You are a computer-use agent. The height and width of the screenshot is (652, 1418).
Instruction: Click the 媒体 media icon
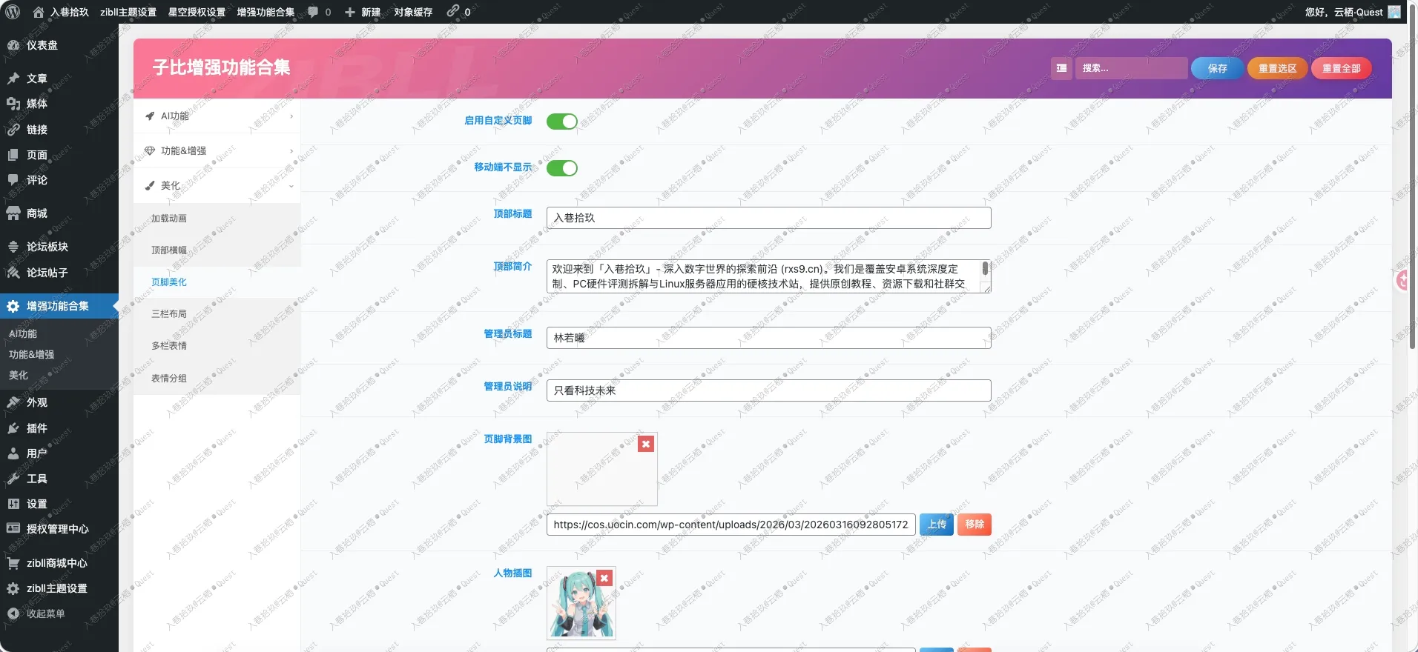tap(13, 104)
